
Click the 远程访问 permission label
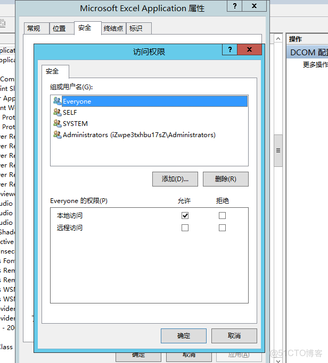(x=70, y=228)
